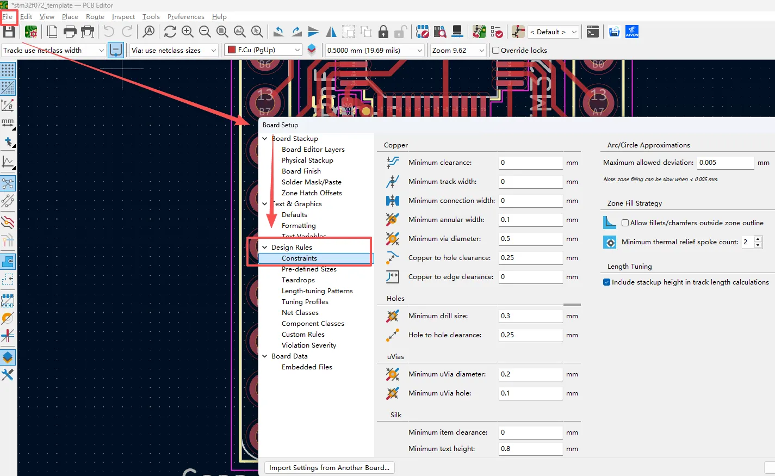
Task: Click the Refresh view icon
Action: [x=170, y=32]
